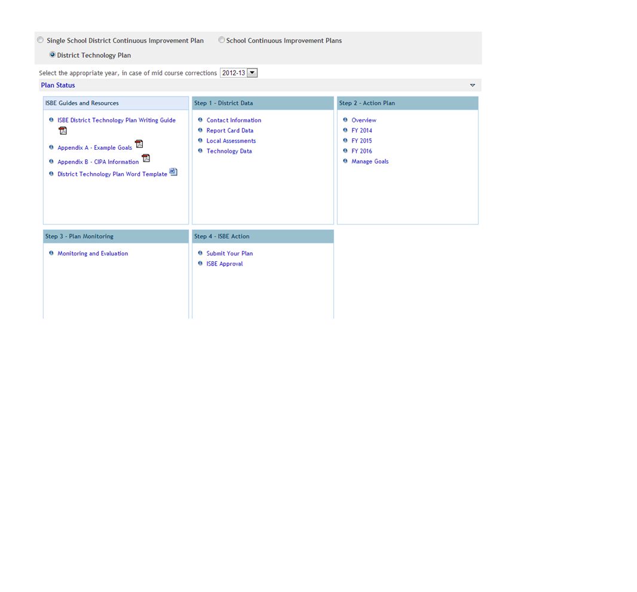This screenshot has height=592, width=637.
Task: Click info bullet beside Report Card Data
Action: point(200,130)
